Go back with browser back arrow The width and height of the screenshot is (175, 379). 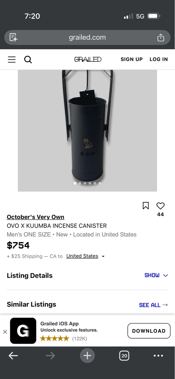13,356
